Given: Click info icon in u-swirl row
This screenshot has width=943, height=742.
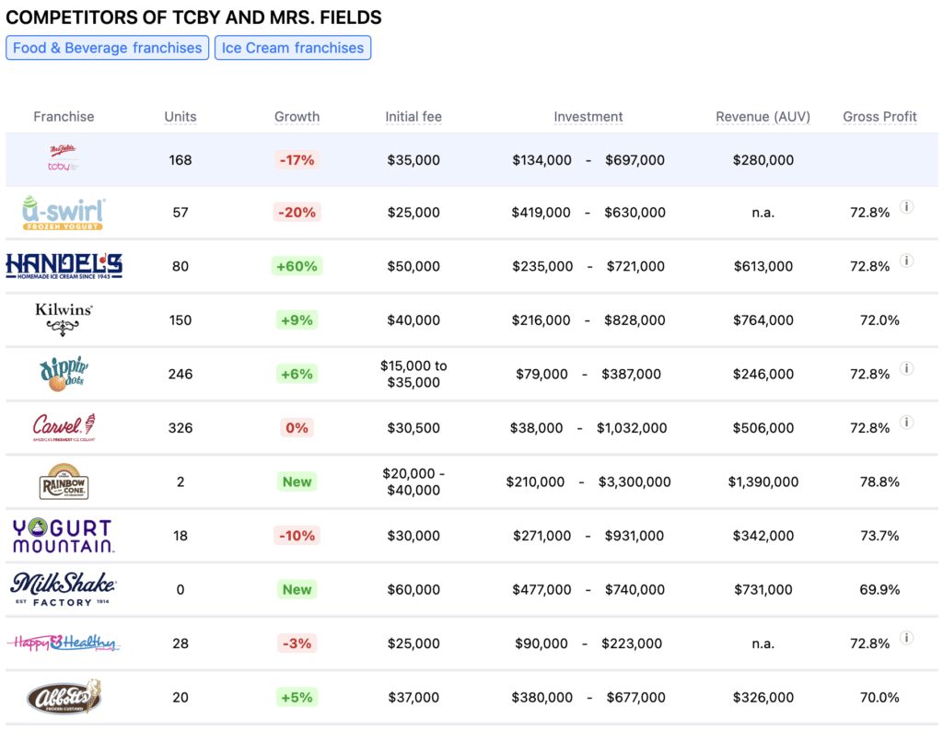Looking at the screenshot, I should [906, 207].
